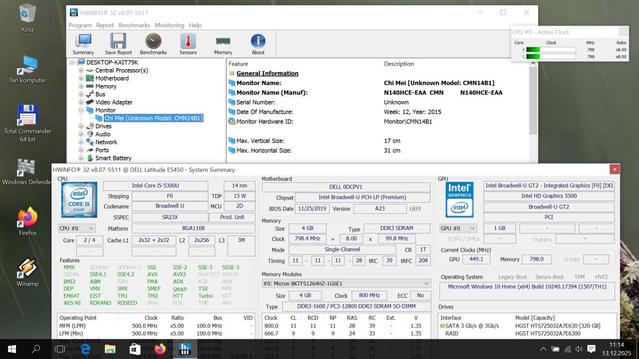Click the volume tray icon
The height and width of the screenshot is (359, 639).
click(x=579, y=349)
